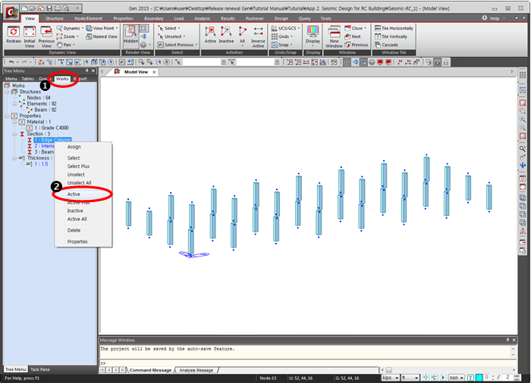
Task: Click Previous window button
Action: [x=357, y=45]
